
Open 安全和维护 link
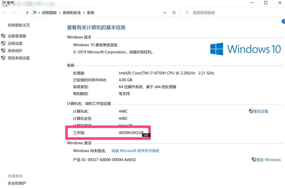point(17,183)
